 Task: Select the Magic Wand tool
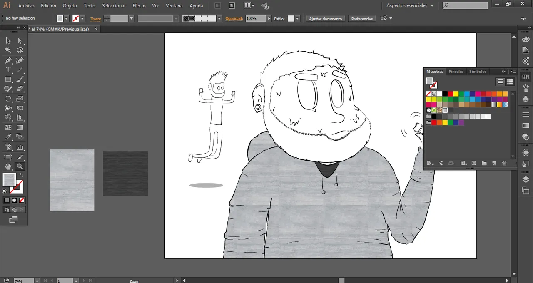(8, 50)
